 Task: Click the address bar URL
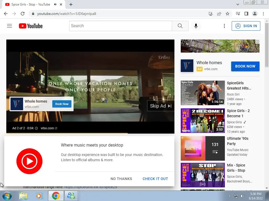[x=66, y=14]
